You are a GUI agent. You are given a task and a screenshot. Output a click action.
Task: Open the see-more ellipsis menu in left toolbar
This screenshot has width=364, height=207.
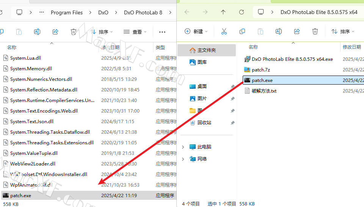(x=162, y=32)
